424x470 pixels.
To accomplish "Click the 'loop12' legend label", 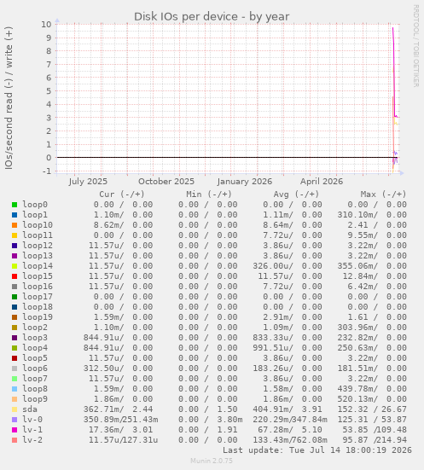I will pos(38,246).
